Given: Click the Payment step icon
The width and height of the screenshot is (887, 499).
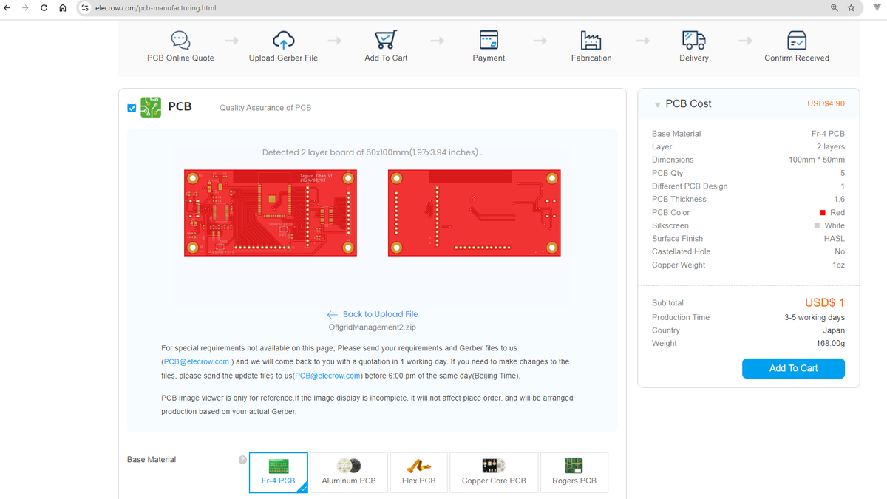Looking at the screenshot, I should click(x=489, y=40).
